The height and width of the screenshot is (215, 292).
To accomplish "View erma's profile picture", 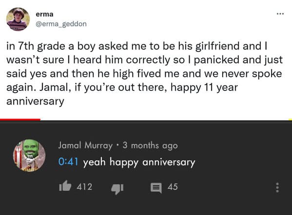I will click(18, 19).
